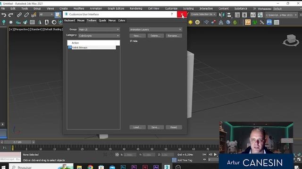Open the Curve Editor icon

[x=260, y=15]
